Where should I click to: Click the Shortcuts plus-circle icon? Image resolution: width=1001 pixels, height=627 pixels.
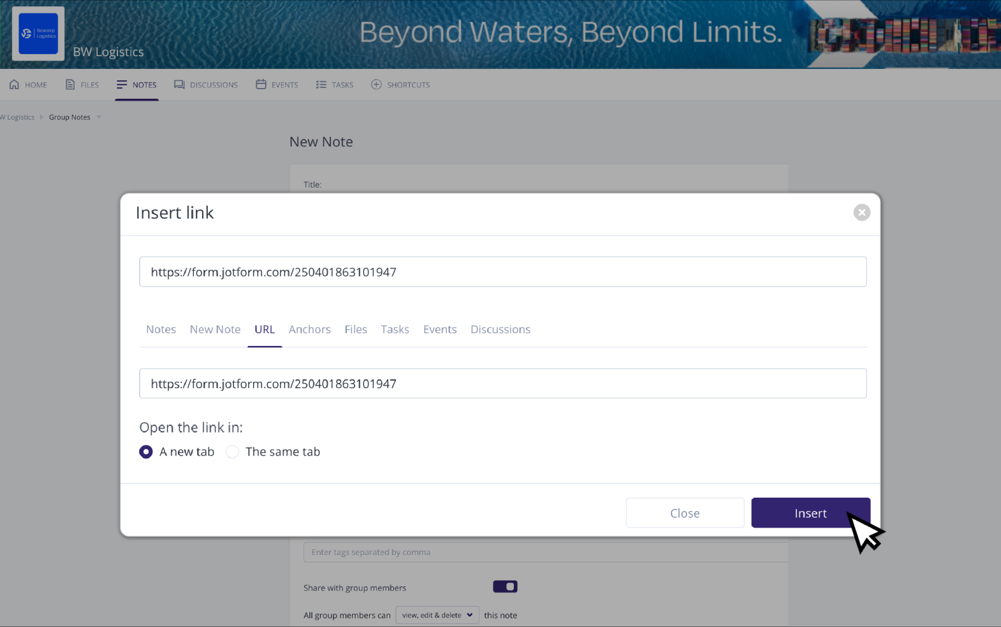click(x=376, y=85)
